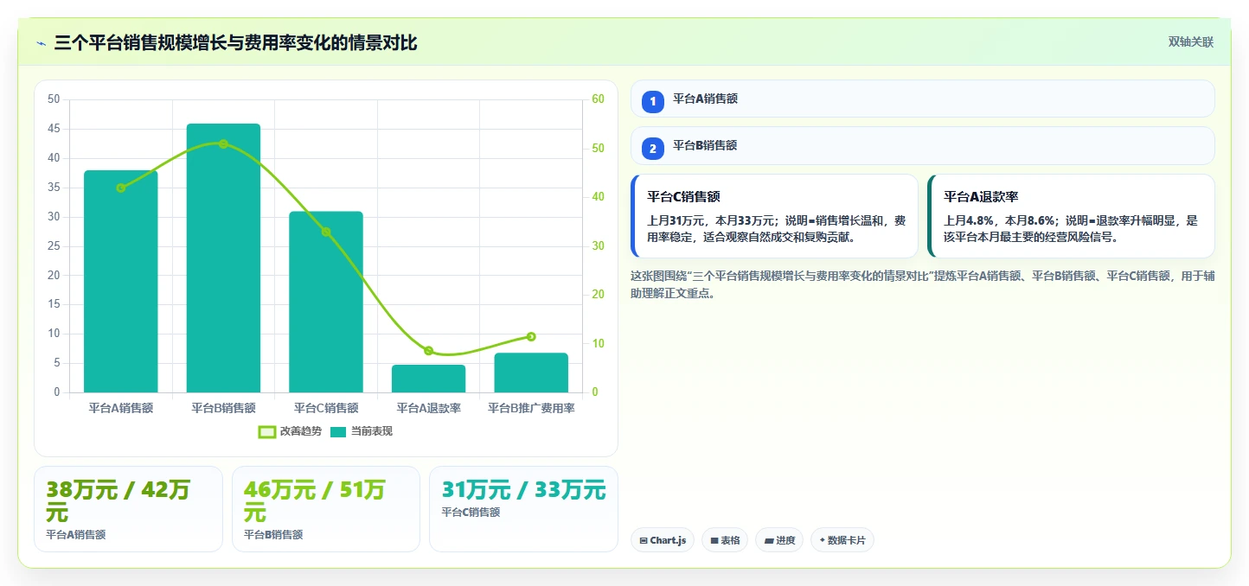Select the Chart.js tag
Image resolution: width=1249 pixels, height=586 pixels.
pos(663,540)
